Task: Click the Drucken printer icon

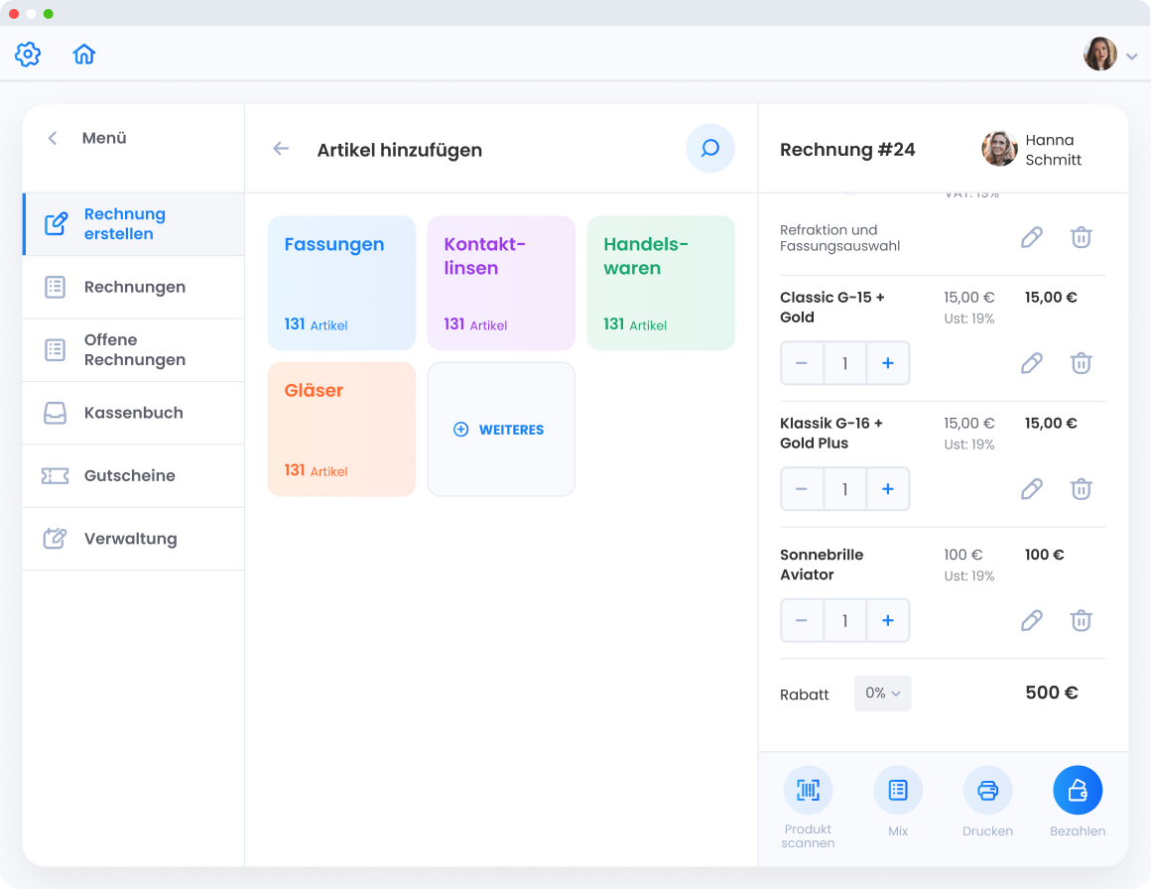Action: [987, 790]
